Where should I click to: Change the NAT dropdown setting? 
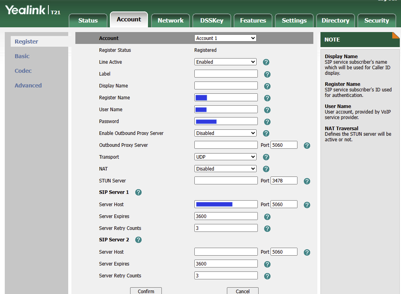click(225, 169)
